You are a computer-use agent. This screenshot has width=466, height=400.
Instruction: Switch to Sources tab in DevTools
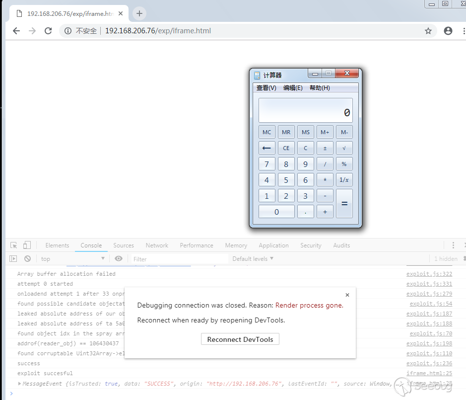pos(124,245)
